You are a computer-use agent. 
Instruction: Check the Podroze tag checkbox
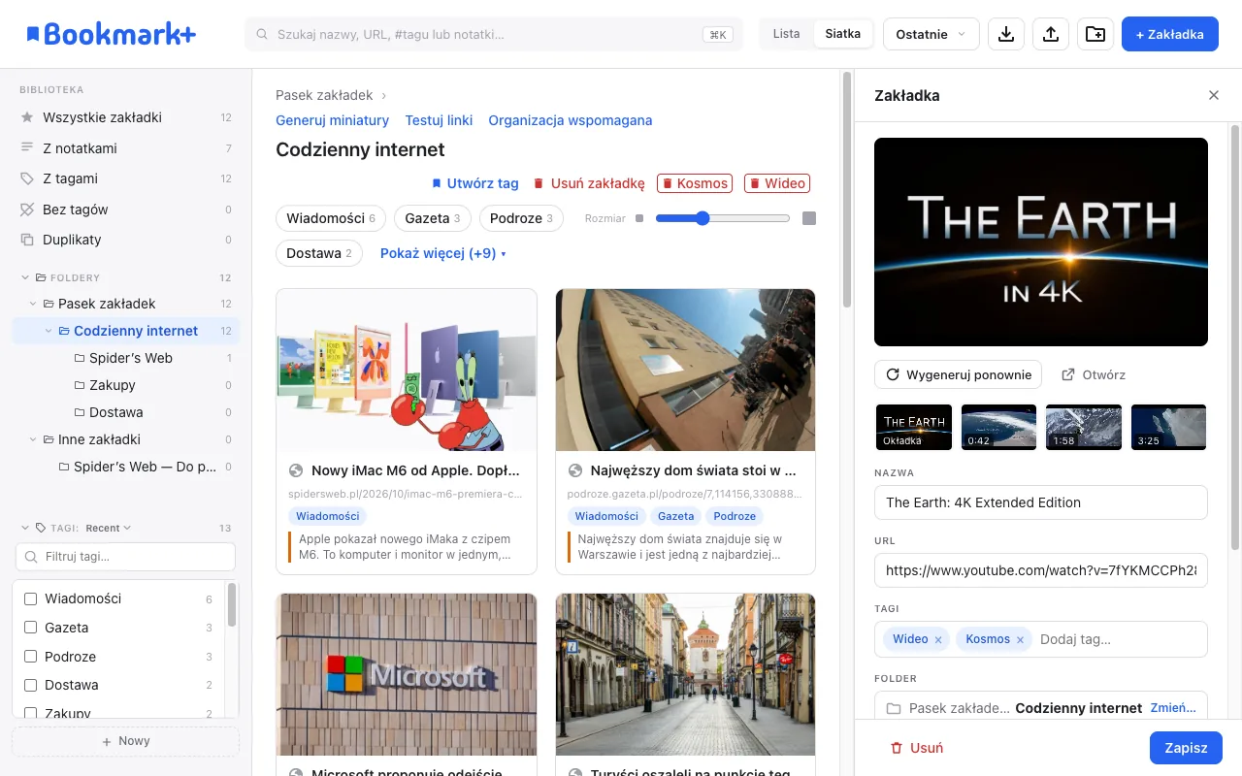[x=30, y=657]
